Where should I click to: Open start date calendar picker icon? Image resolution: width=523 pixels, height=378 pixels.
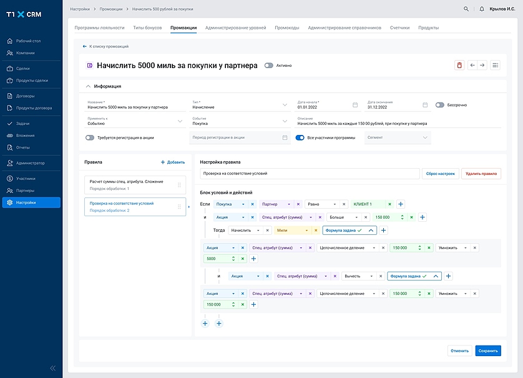point(355,105)
